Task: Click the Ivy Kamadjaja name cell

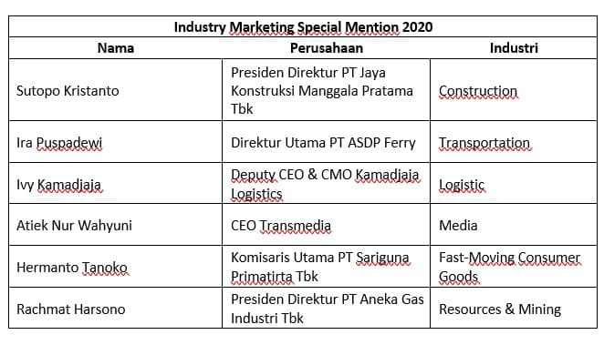Action: pos(116,184)
